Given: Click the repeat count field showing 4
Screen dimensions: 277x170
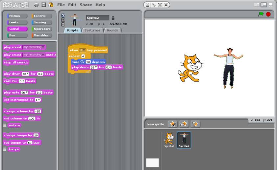Looking at the screenshot, I should 83,56.
